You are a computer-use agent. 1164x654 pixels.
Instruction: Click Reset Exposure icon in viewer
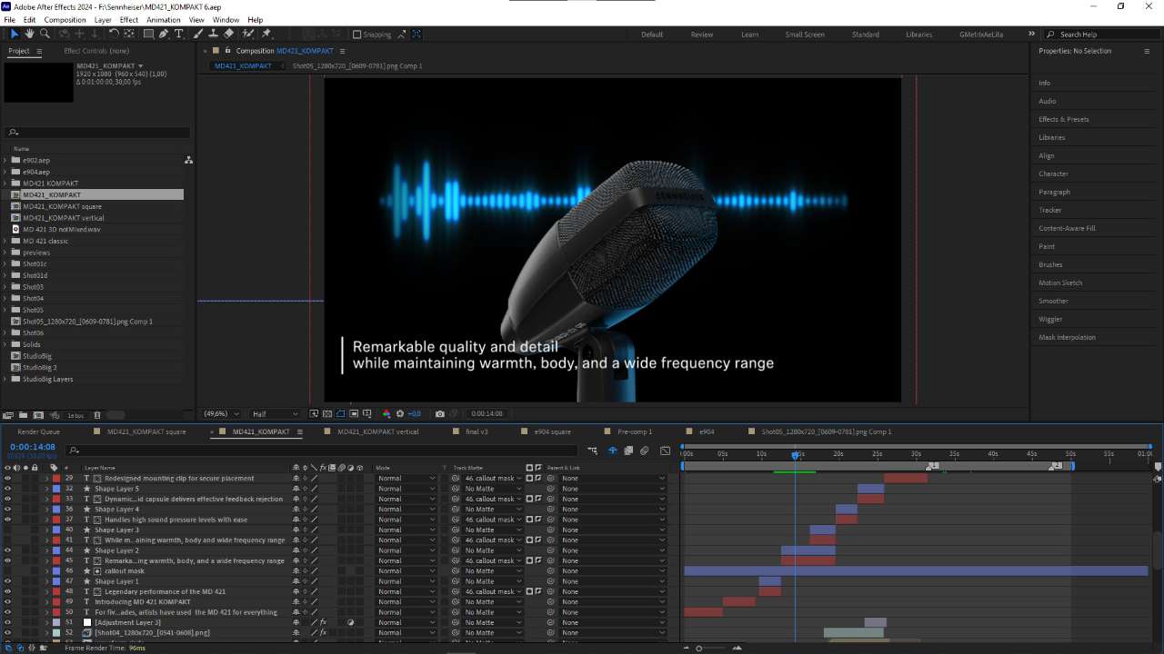tap(400, 414)
